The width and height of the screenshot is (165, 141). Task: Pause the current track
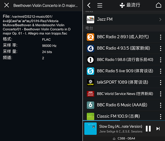click(148, 129)
